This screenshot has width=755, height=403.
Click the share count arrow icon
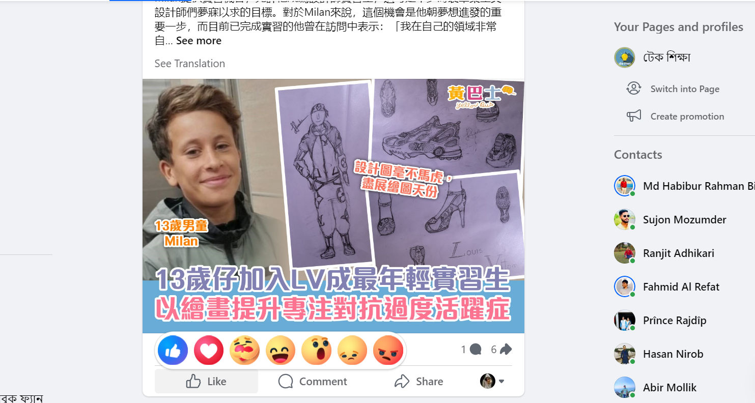(x=506, y=350)
